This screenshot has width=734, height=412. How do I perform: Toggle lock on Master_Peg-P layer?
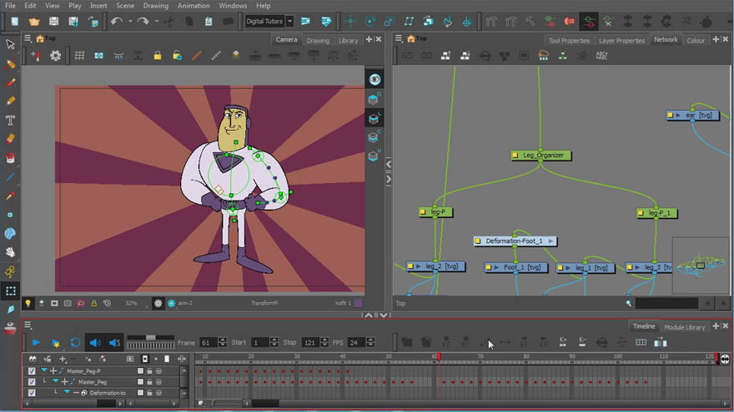pos(150,371)
